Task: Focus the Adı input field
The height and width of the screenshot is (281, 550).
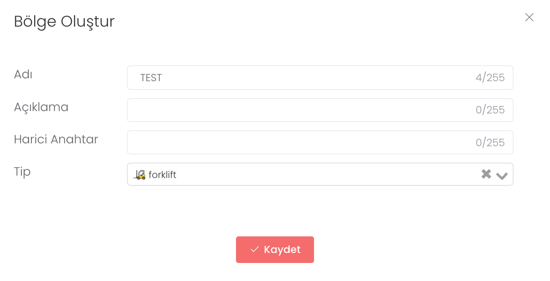Action: (304, 77)
